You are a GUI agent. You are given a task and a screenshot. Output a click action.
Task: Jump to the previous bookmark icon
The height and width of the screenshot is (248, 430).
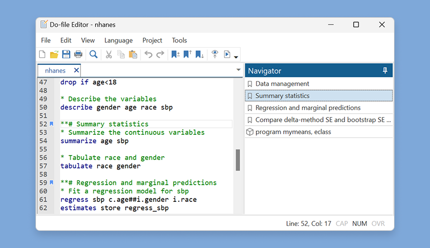187,54
